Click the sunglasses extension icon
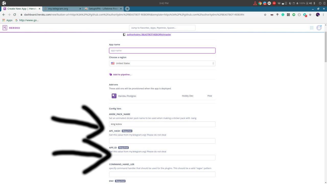The height and width of the screenshot is (184, 327). pyautogui.click(x=272, y=15)
